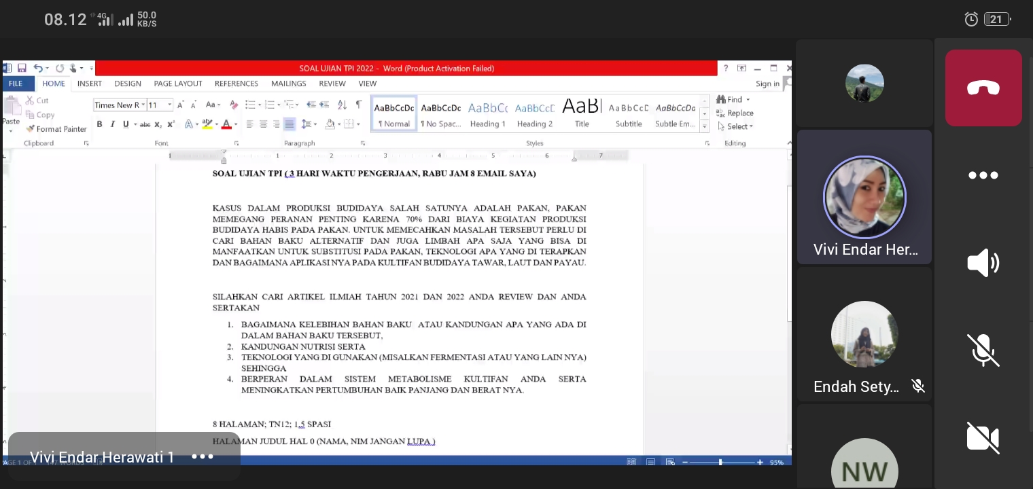Open the Change Case Aa dropdown
This screenshot has width=1033, height=489.
[x=213, y=105]
